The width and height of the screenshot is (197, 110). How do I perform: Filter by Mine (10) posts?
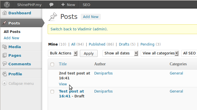(57, 44)
